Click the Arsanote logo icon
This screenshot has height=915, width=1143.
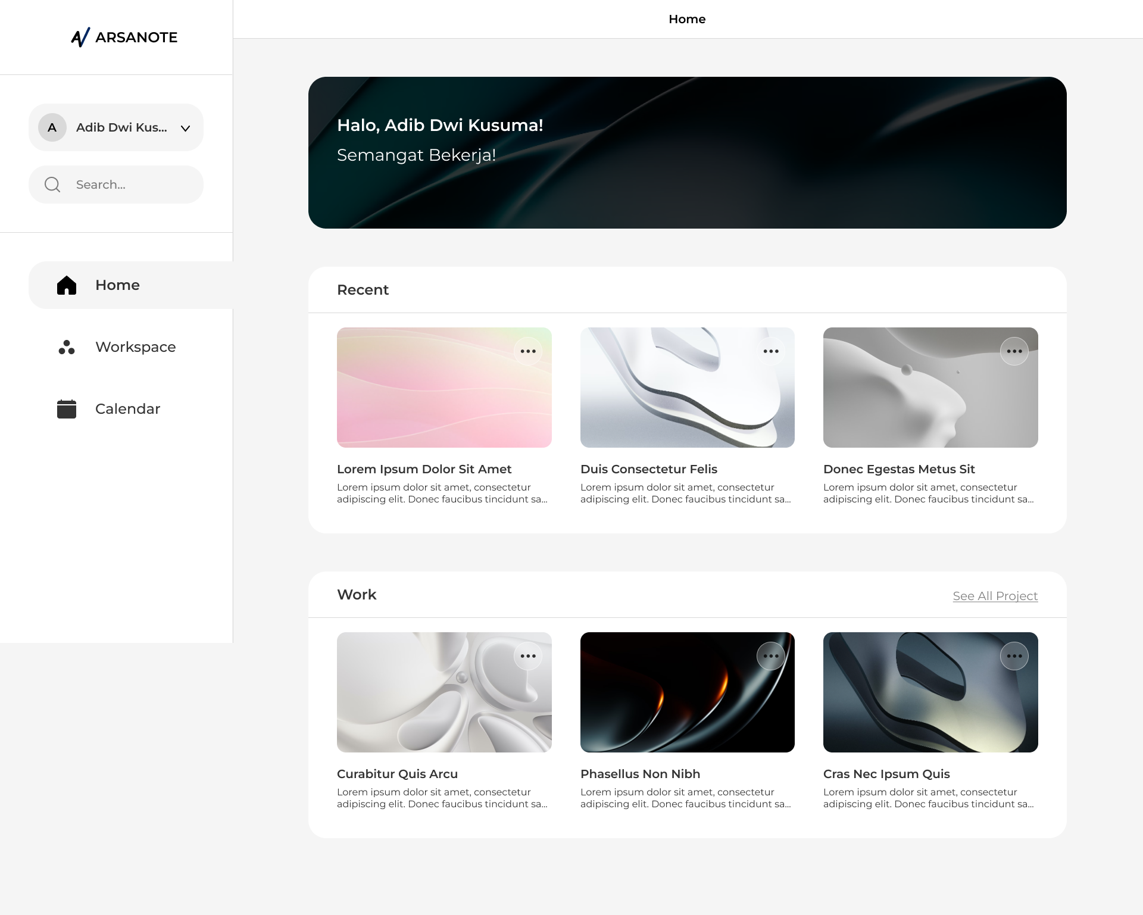pyautogui.click(x=80, y=37)
